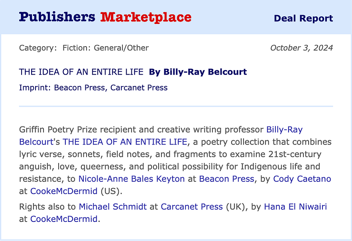Viewport: 352px width, 241px height.
Task: Click CookeMcDermid link followed by (US)
Action: [64, 191]
